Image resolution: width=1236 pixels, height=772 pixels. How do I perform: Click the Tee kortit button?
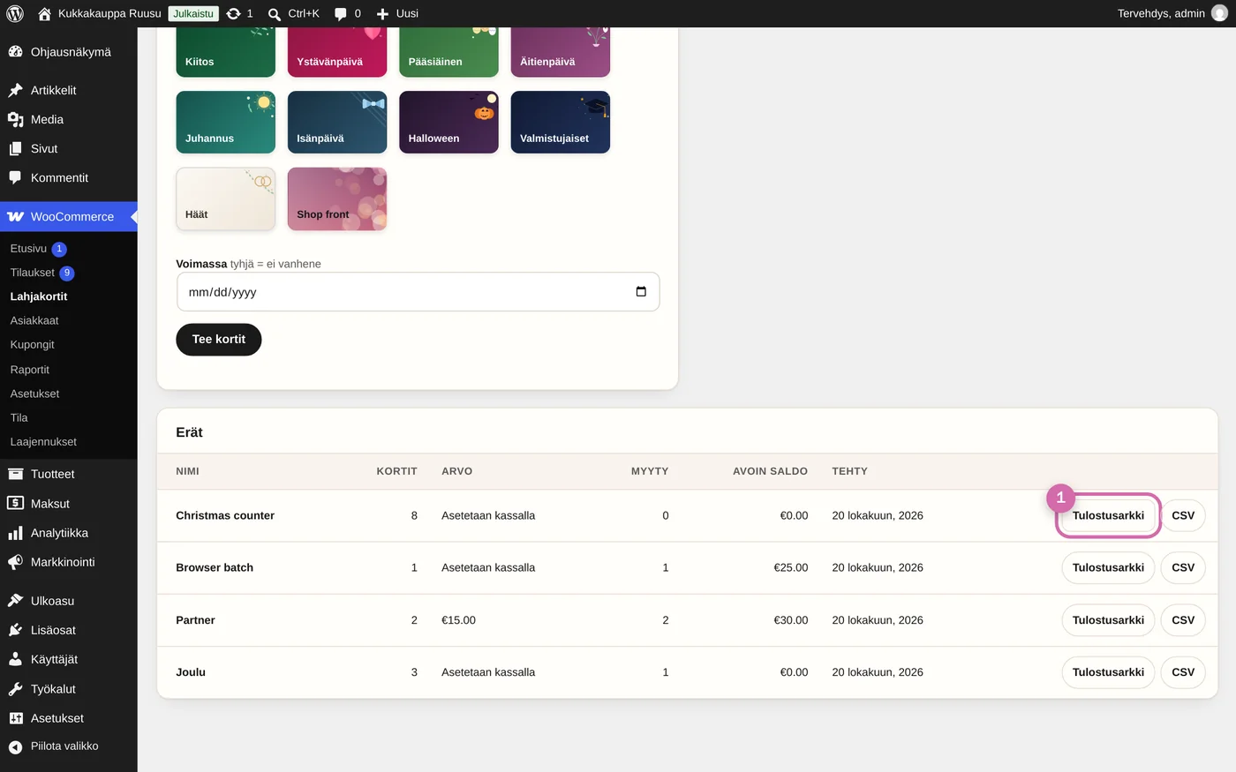219,340
